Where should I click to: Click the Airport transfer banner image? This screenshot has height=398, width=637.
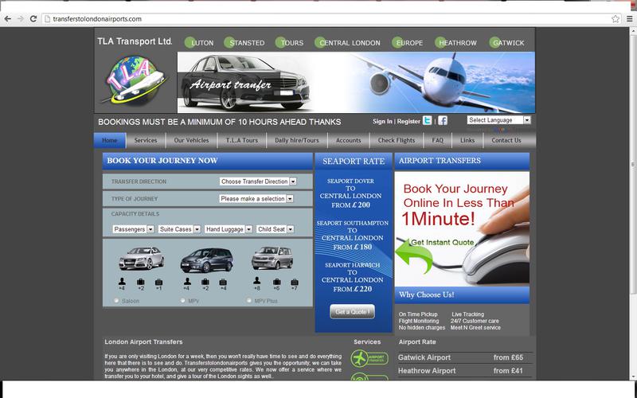pyautogui.click(x=356, y=82)
